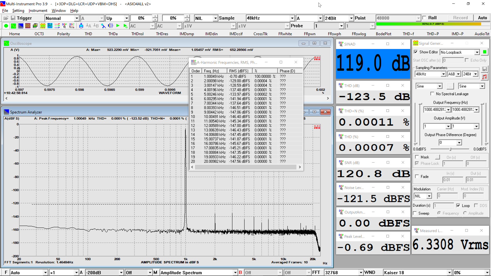Click the DDP icon of SINAD window

click(x=341, y=44)
